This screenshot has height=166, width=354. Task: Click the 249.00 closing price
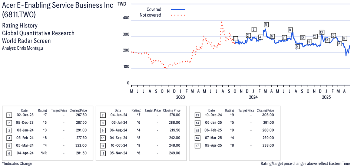175,153
